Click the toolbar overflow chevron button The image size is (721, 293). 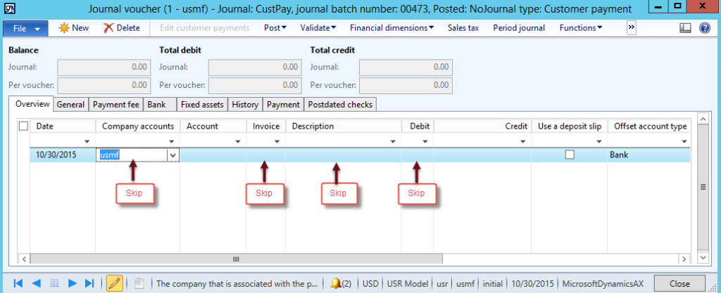click(632, 28)
